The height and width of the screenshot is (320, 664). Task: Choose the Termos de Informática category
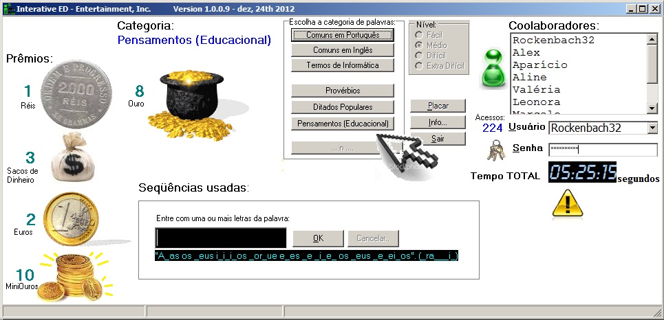tap(343, 65)
